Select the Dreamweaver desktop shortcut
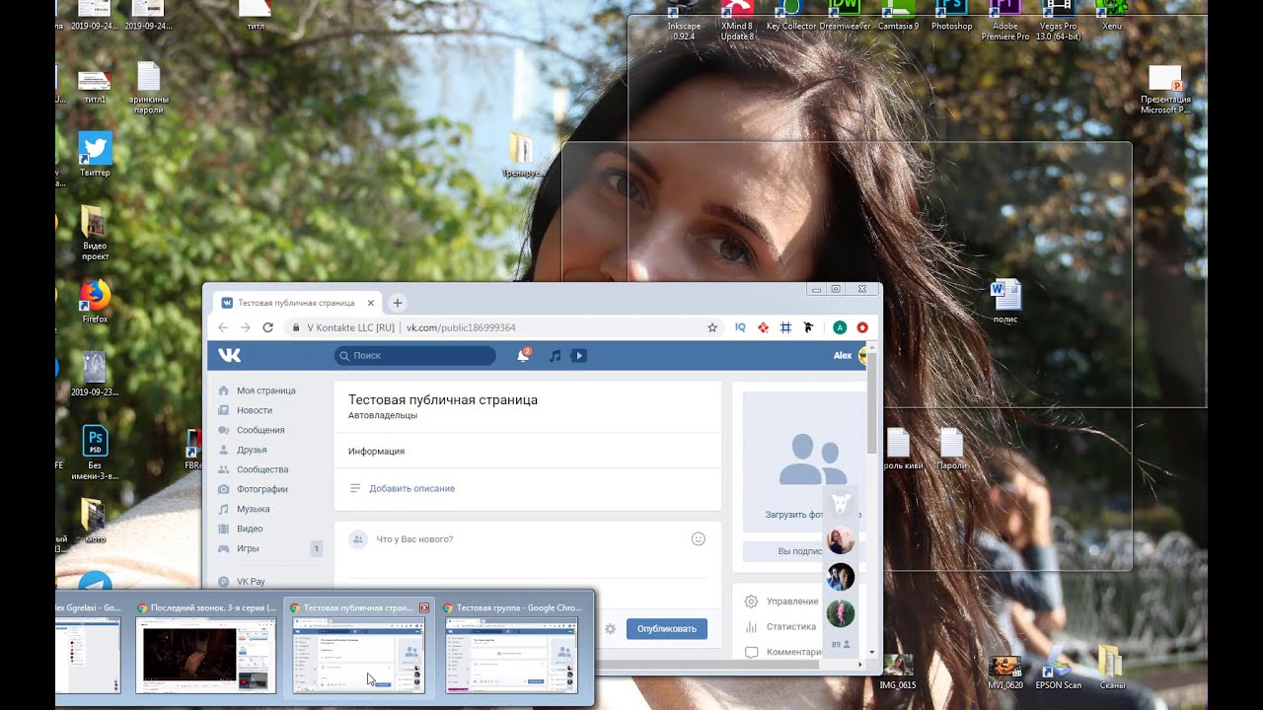 (845, 16)
